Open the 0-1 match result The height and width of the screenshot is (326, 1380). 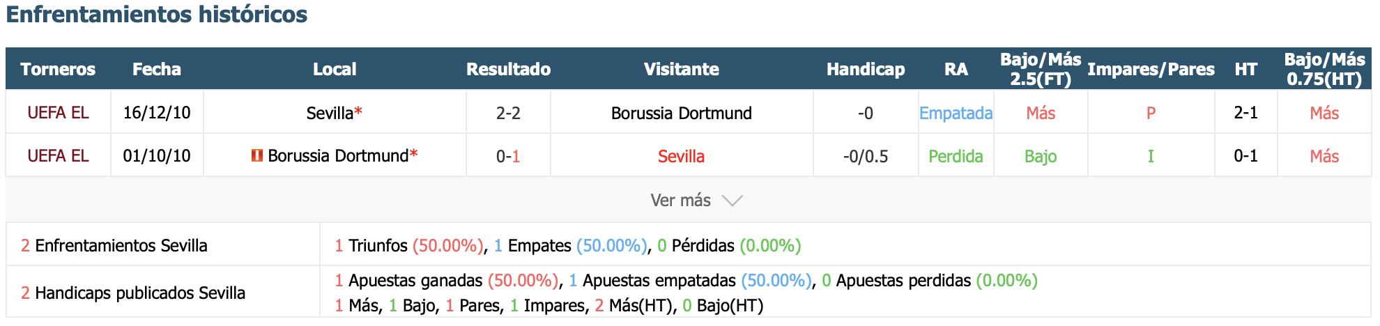coord(508,156)
